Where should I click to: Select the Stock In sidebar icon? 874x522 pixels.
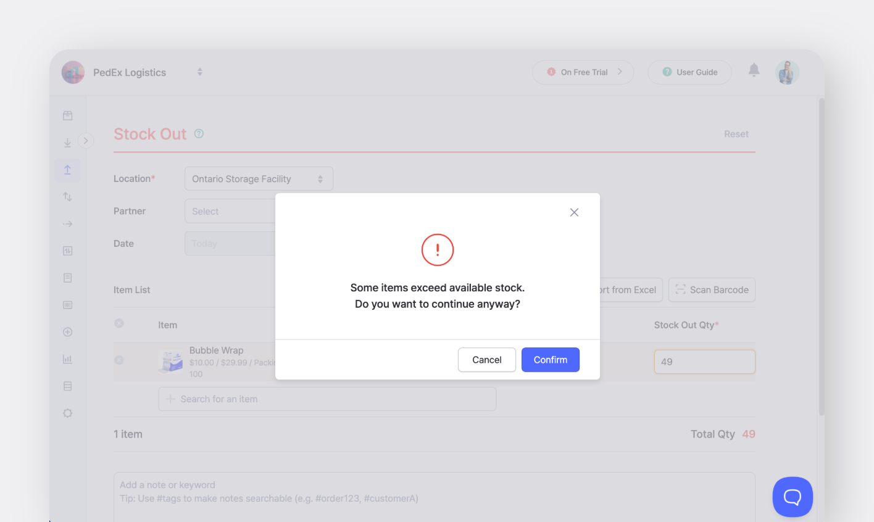tap(68, 143)
